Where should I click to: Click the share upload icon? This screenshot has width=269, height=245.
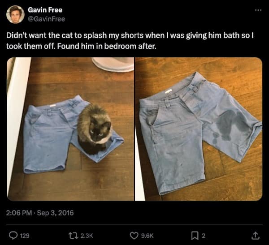[x=256, y=235]
